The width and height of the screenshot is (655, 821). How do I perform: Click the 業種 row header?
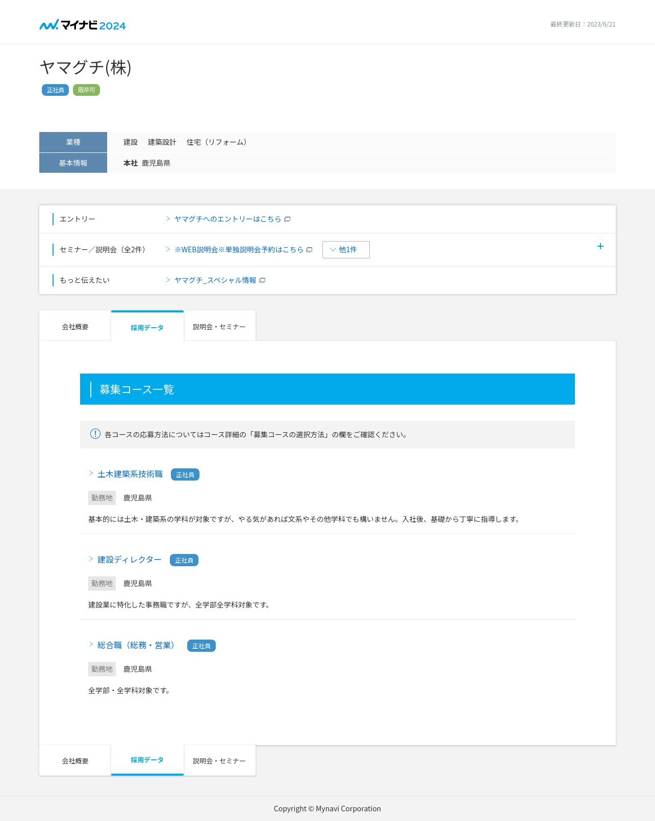tap(73, 142)
